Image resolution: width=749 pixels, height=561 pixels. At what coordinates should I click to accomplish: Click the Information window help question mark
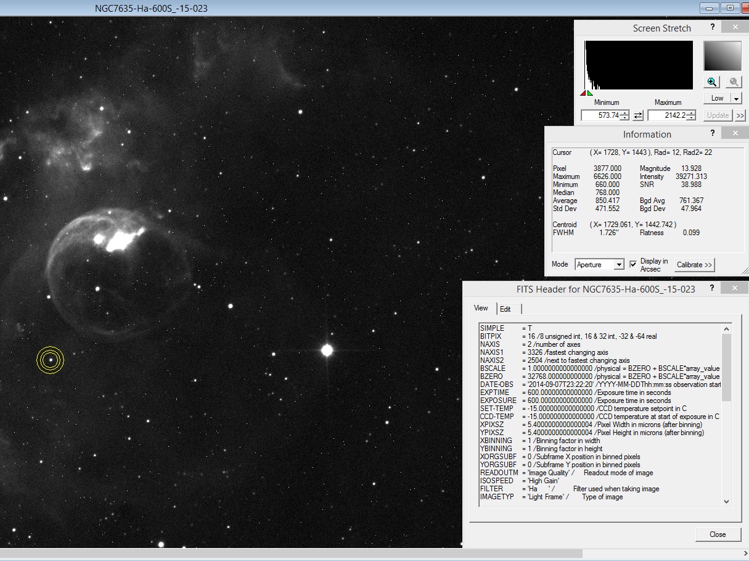coord(712,133)
